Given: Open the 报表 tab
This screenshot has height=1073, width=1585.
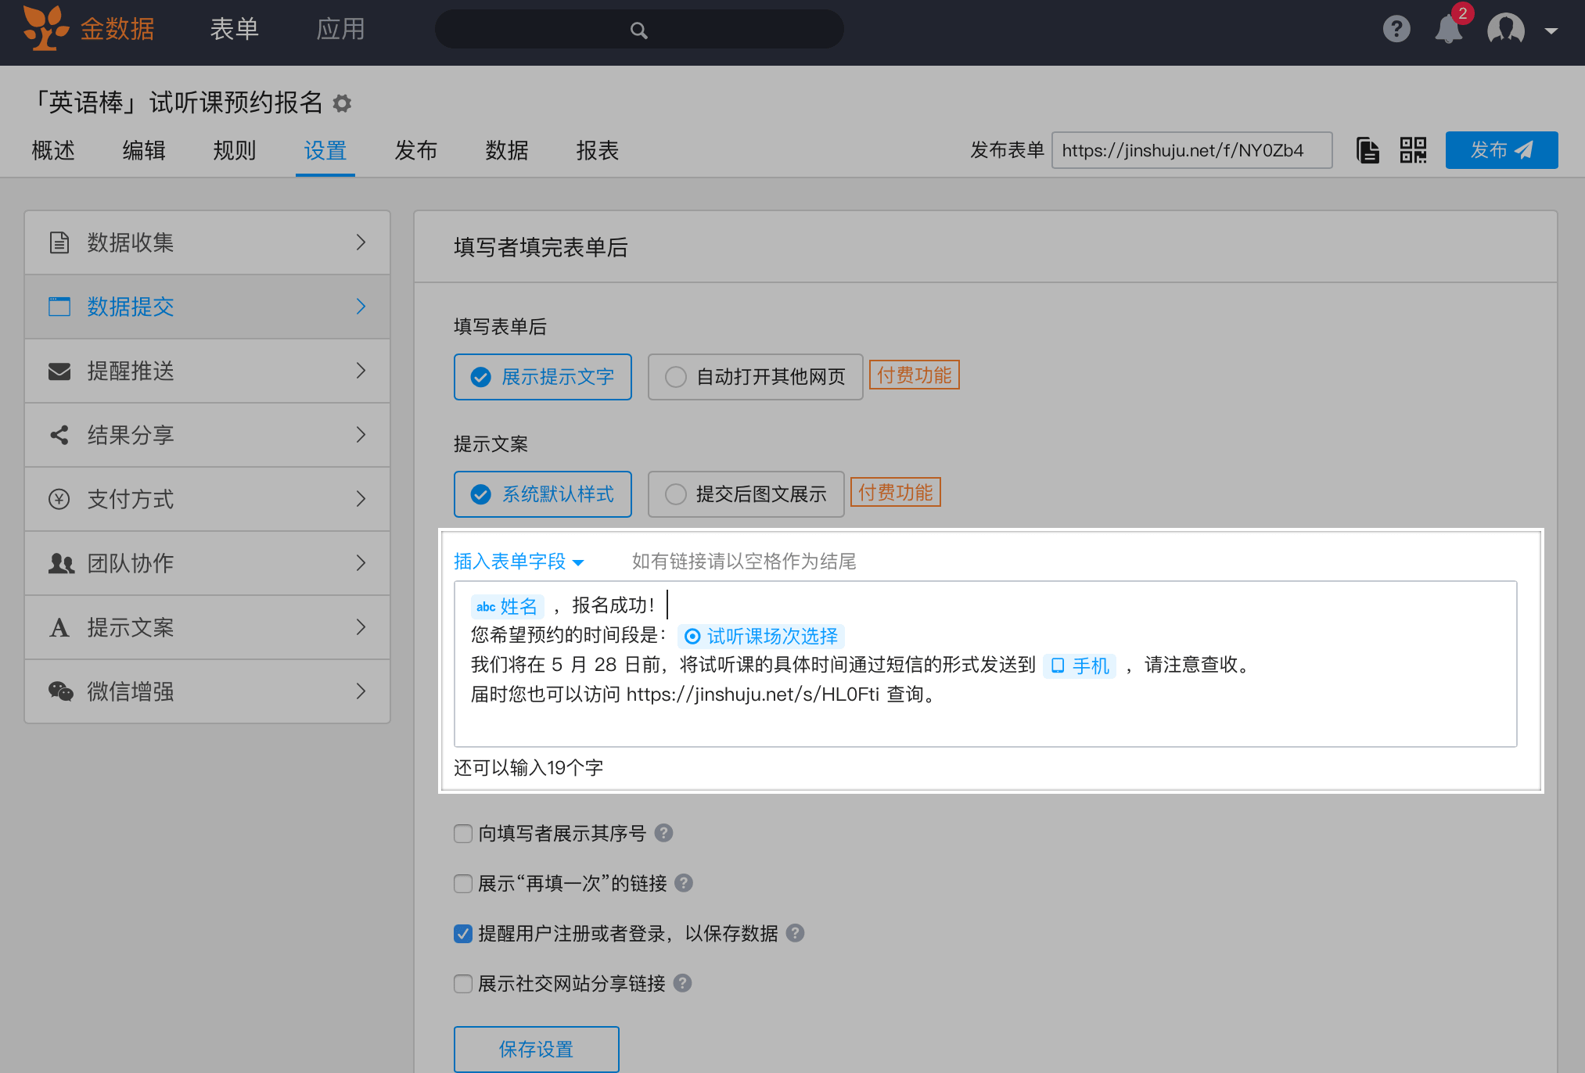Looking at the screenshot, I should point(597,150).
